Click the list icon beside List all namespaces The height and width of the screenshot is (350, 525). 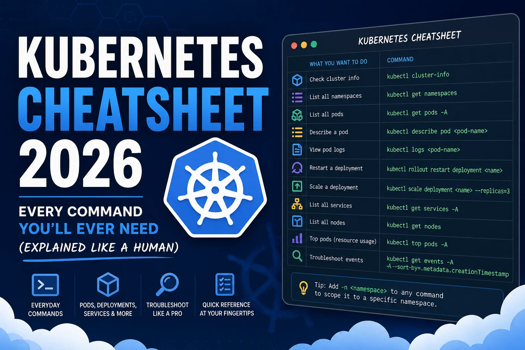click(x=297, y=97)
